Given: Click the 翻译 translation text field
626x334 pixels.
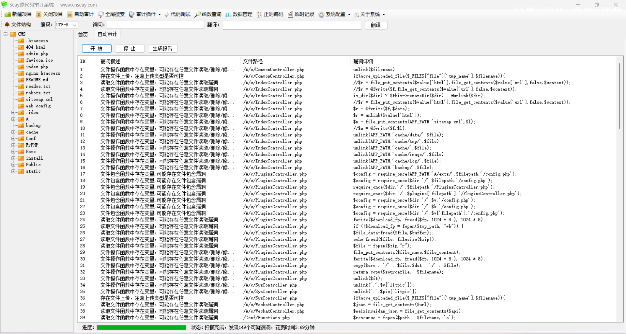Looking at the screenshot, I should click(292, 25).
